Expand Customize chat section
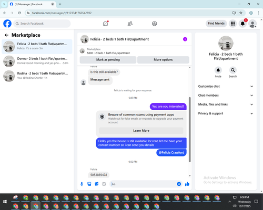 [226, 86]
